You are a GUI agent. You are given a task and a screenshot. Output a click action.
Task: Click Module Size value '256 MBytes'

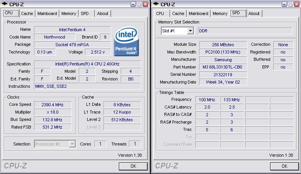tap(223, 45)
